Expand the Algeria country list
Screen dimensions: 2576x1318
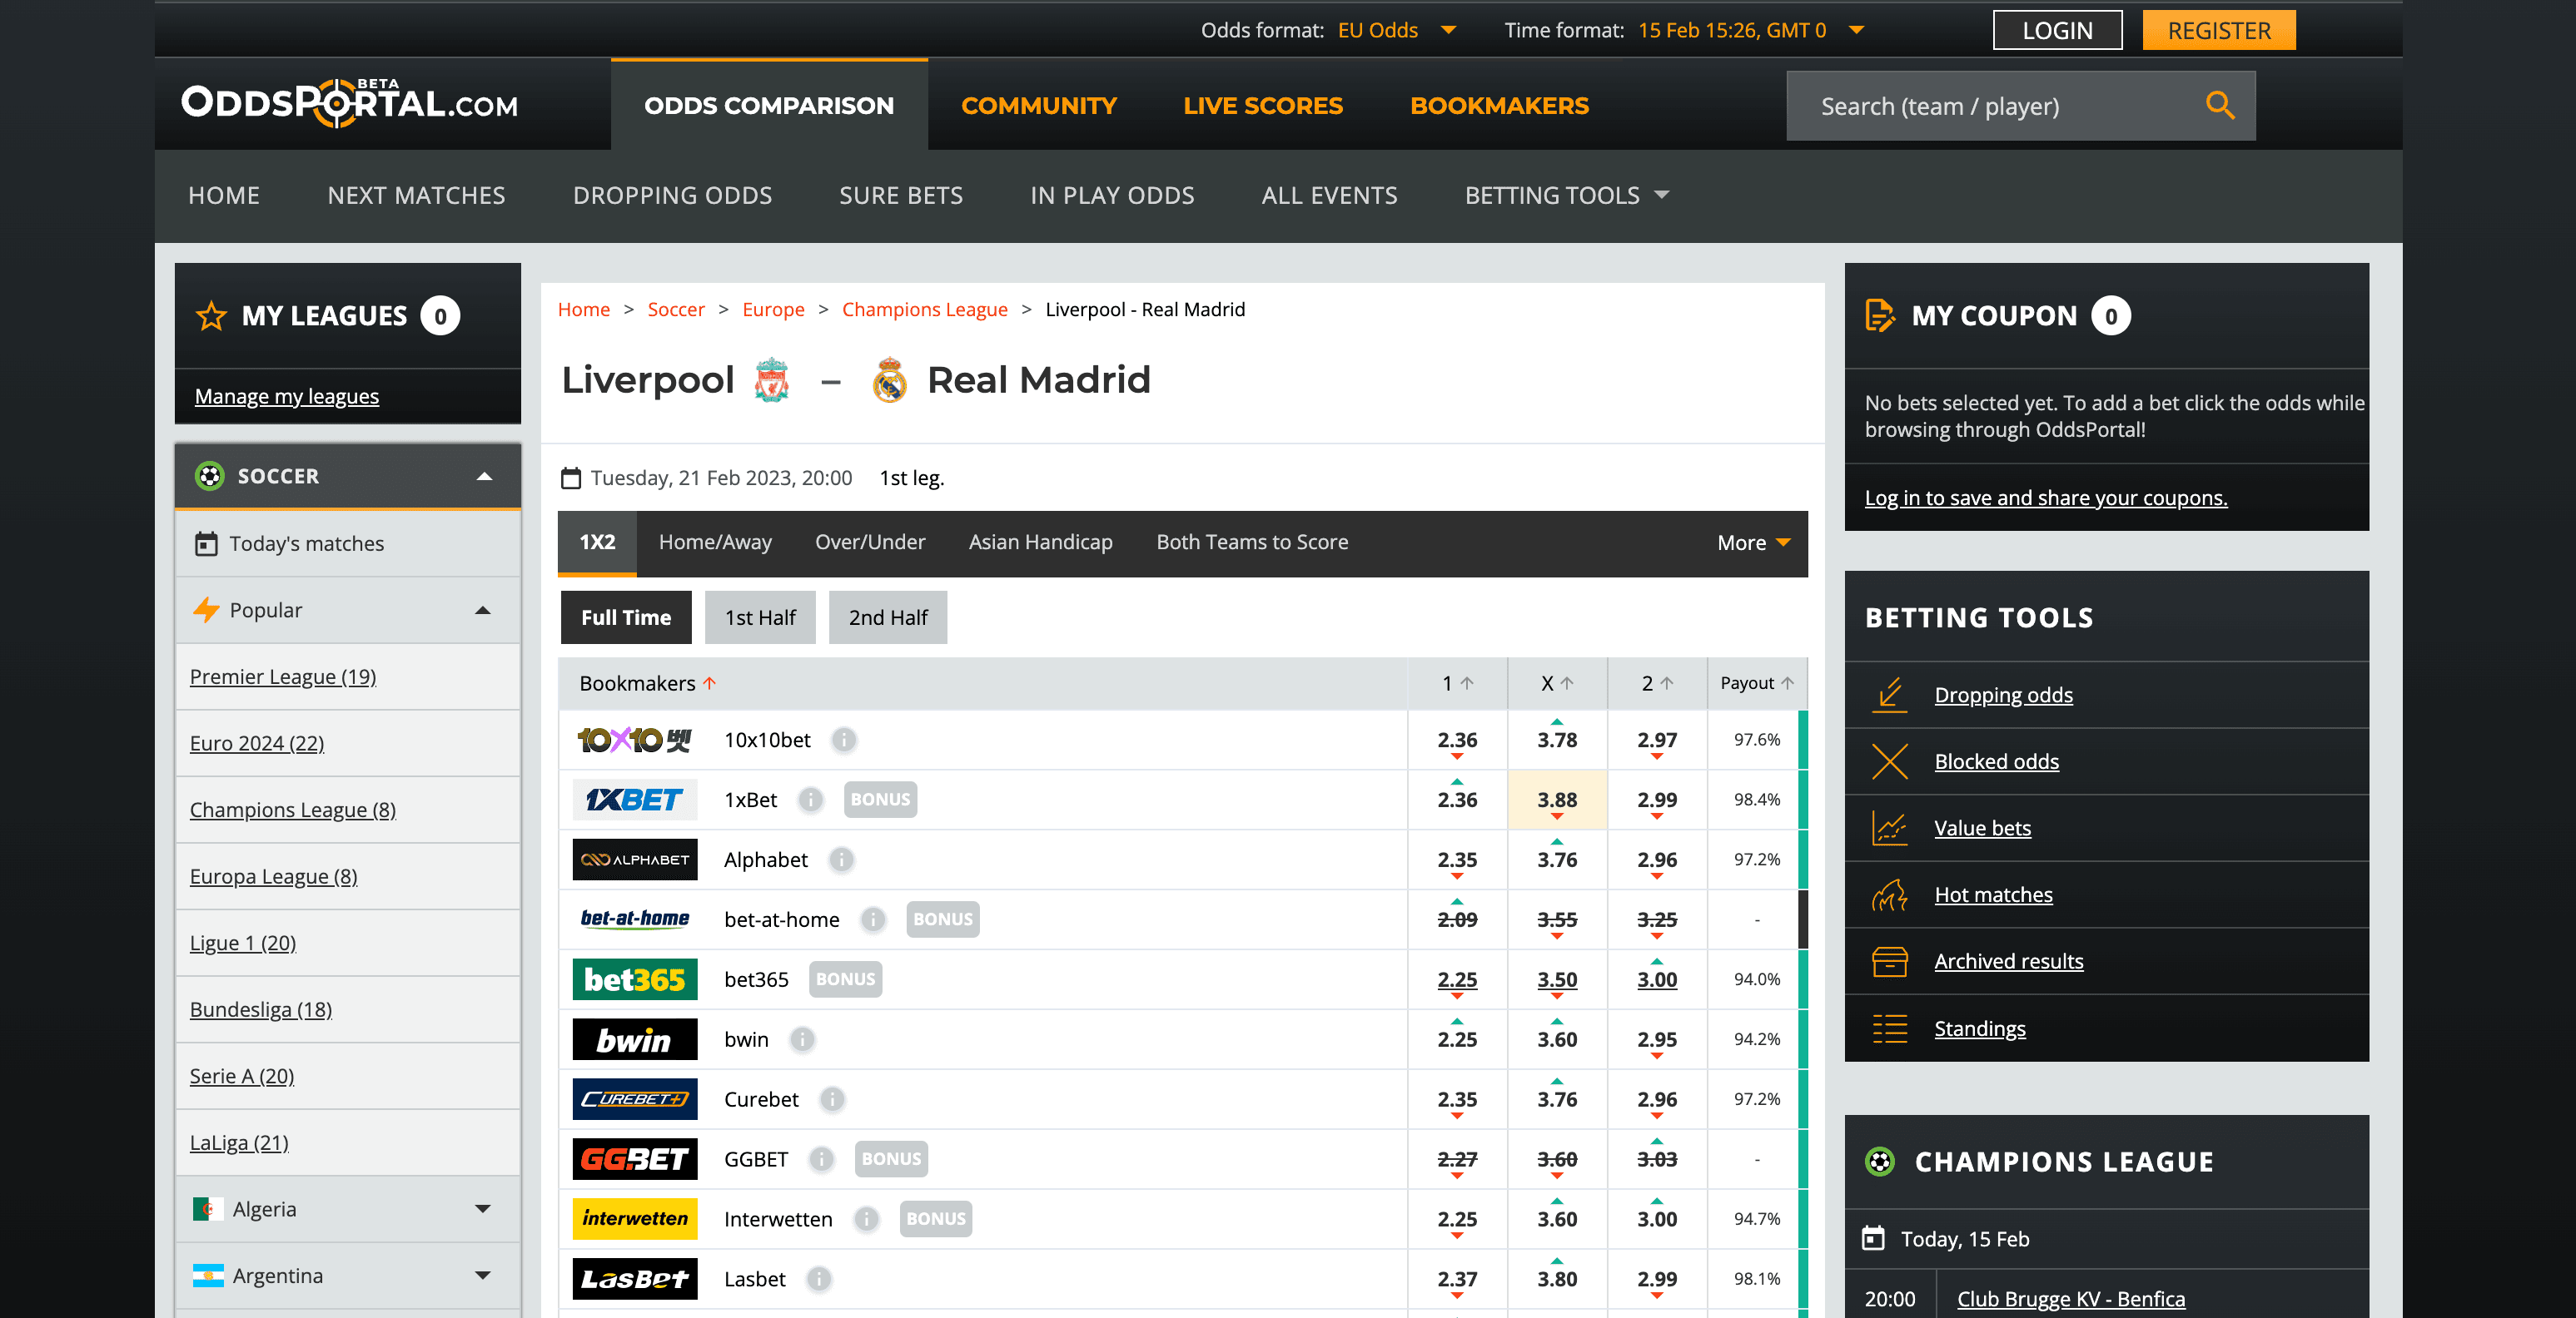click(x=483, y=1209)
